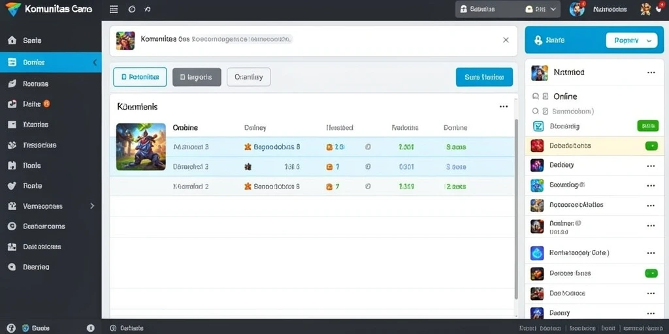Open the round user avatar in top bar
Image resolution: width=669 pixels, height=334 pixels.
(x=577, y=9)
